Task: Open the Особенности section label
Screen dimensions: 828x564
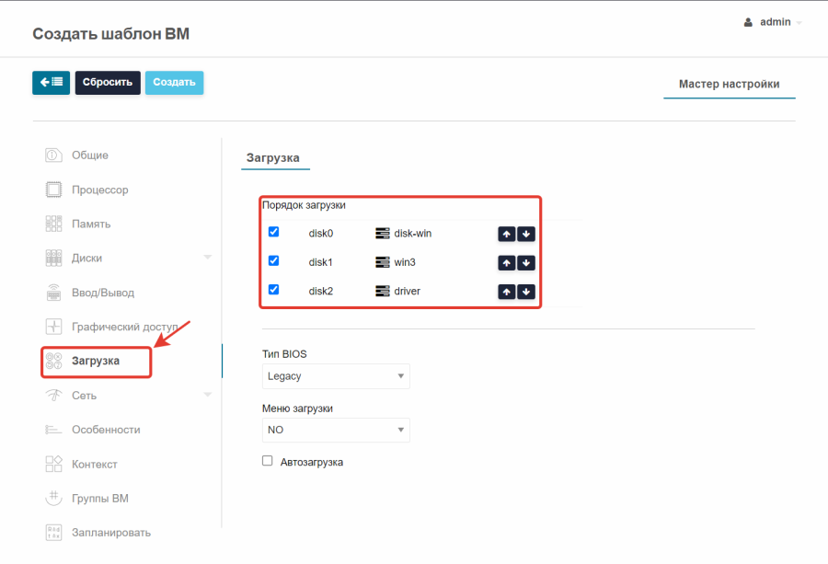Action: pos(106,430)
